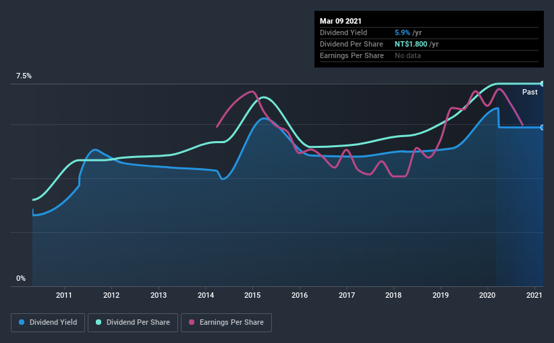Click the 5.9% dividend yield value in tooltip
The image size is (554, 343).
pyautogui.click(x=402, y=32)
